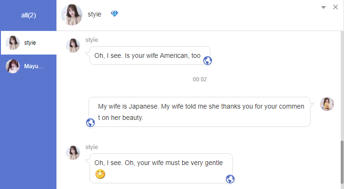This screenshot has width=344, height=189.
Task: Click the smiley emoji in last message
Action: [100, 174]
